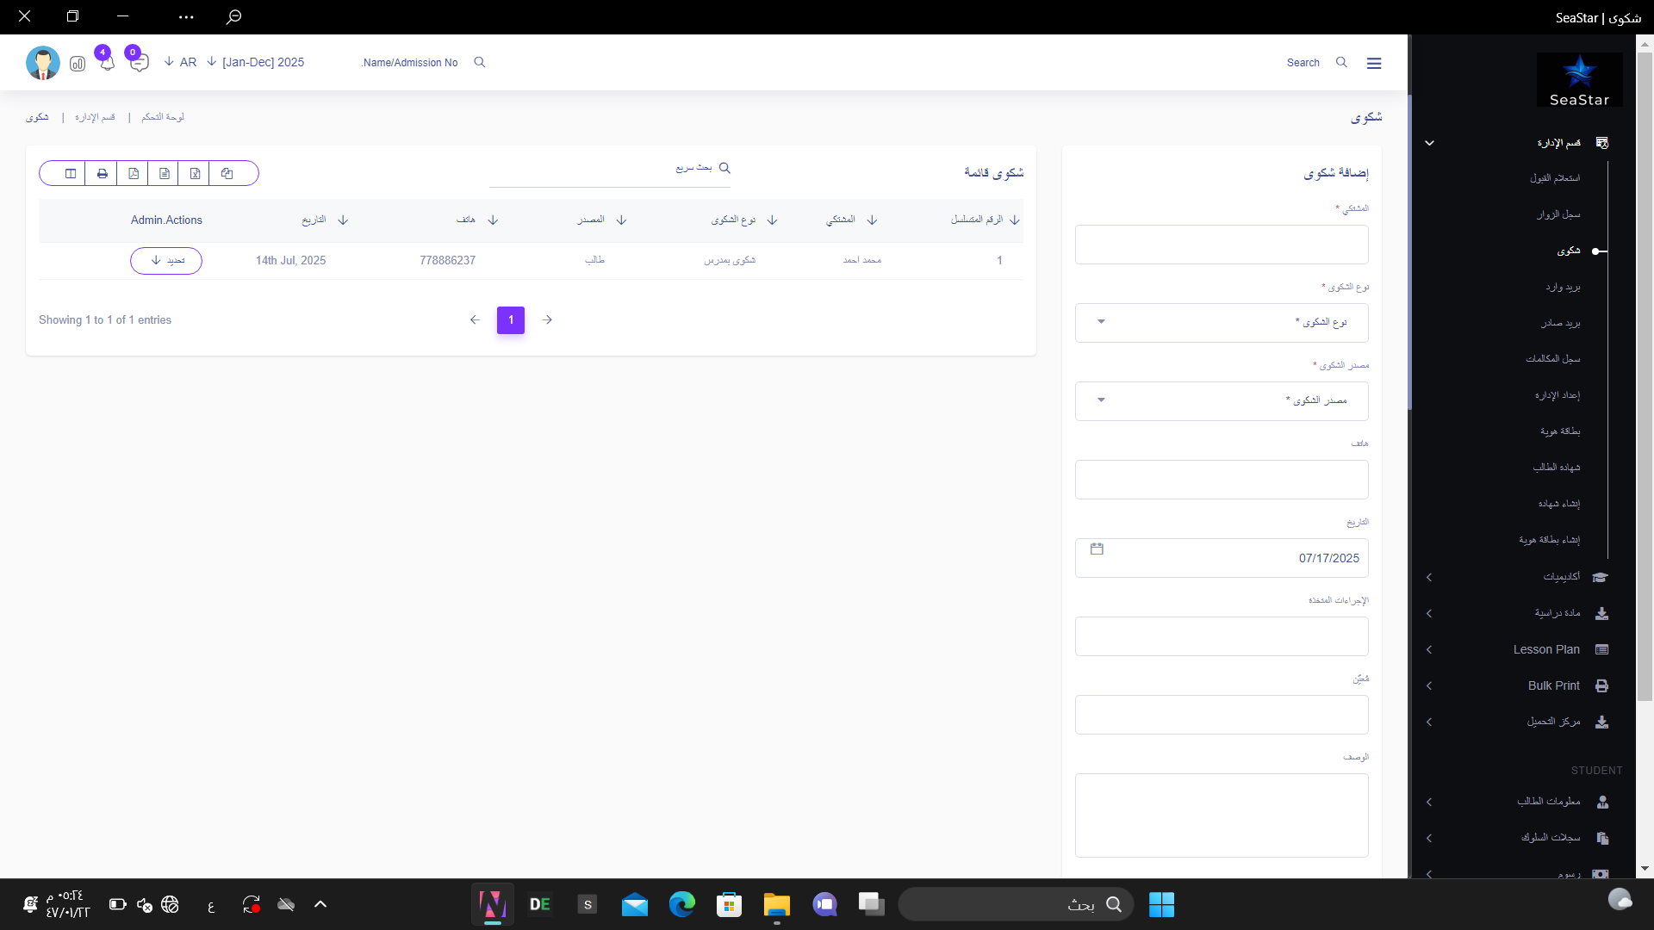Open AR language selector

181,62
